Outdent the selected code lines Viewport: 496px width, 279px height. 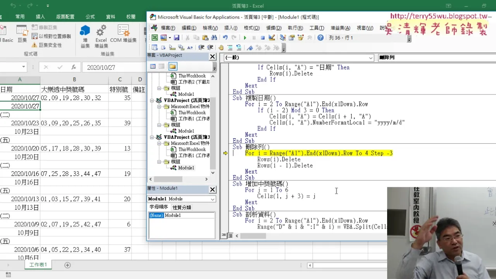(210, 48)
